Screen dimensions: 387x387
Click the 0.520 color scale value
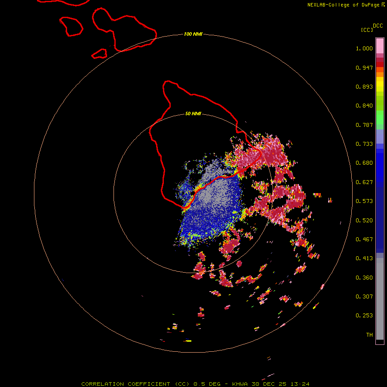pos(364,221)
